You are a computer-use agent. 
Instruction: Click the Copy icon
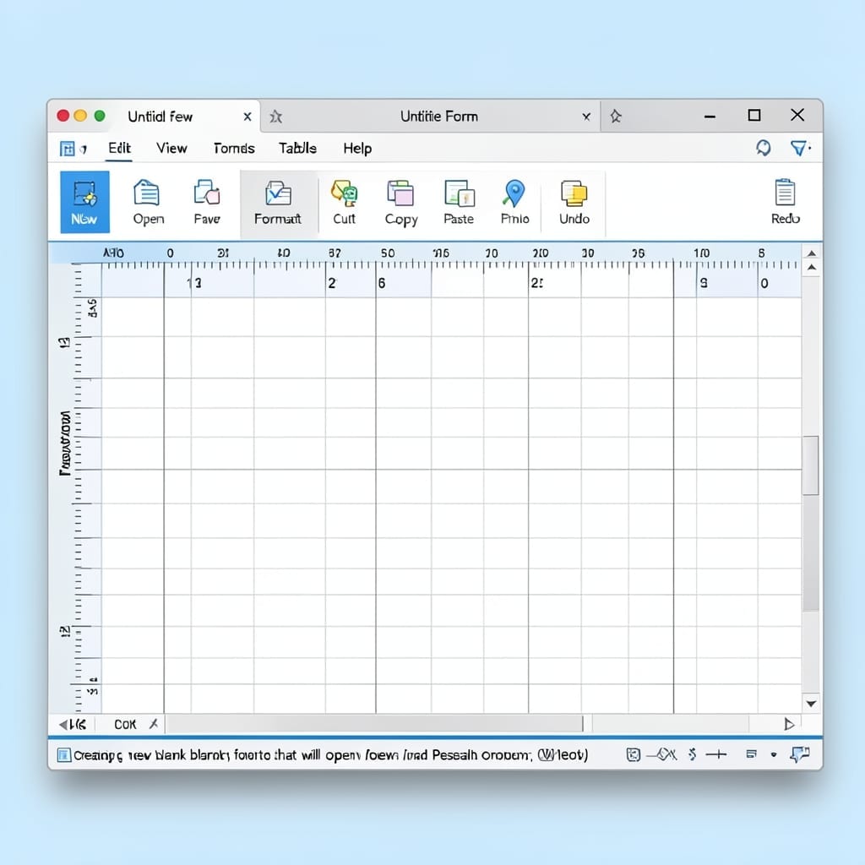pyautogui.click(x=401, y=203)
